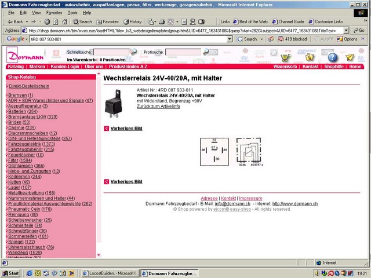
Task: Click the Mail toolbar icon
Action: [151, 22]
